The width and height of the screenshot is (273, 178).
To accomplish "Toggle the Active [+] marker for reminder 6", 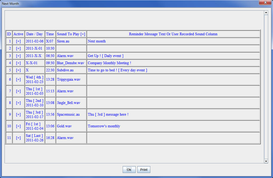I will 18,80.
